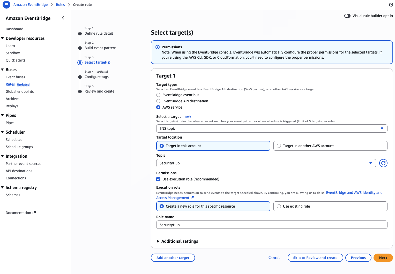The image size is (395, 274).
Task: Open Schedules in the sidebar
Action: tap(14, 140)
